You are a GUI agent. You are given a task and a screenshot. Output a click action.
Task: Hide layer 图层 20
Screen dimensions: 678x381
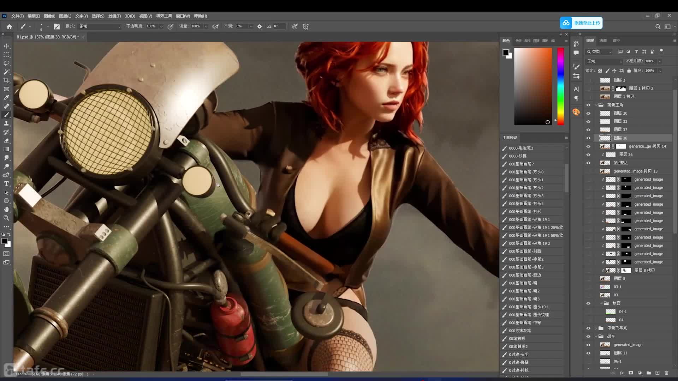[588, 113]
